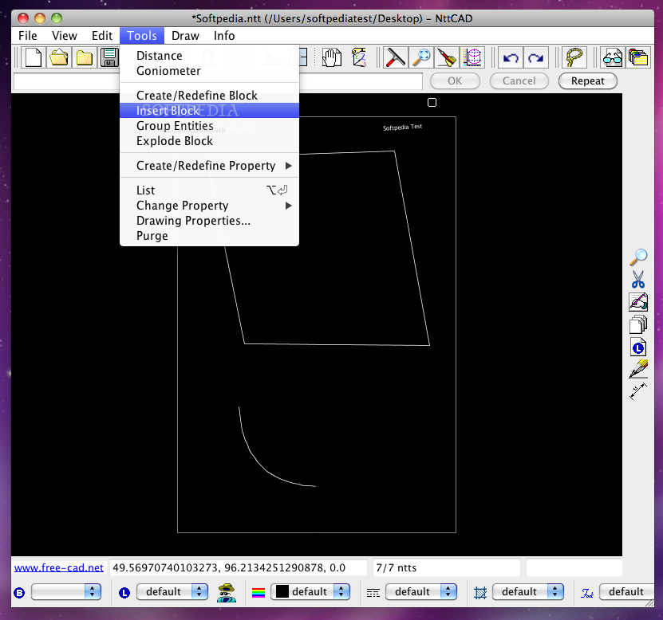Viewport: 663px width, 620px height.
Task: Open the empty block dropdown
Action: (66, 591)
